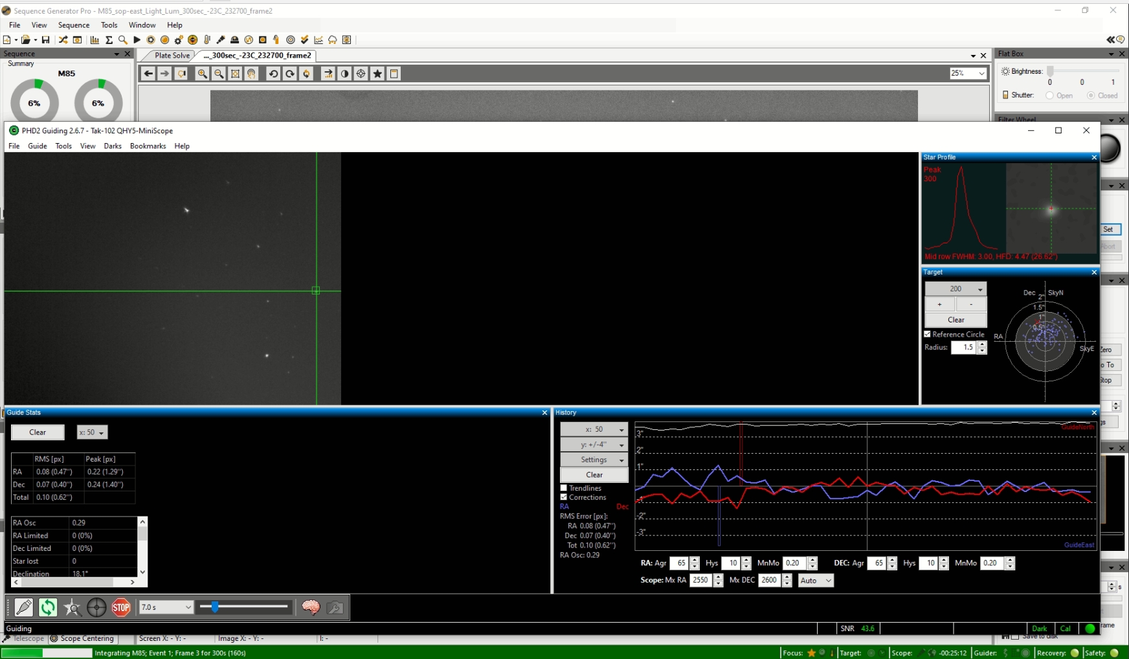
Task: Click SGP thermometer temperature toolbar icon
Action: point(207,39)
